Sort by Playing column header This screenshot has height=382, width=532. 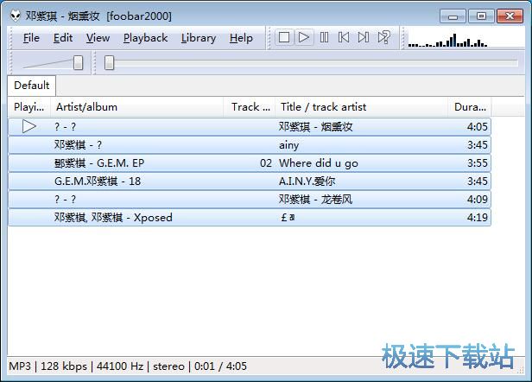(28, 107)
